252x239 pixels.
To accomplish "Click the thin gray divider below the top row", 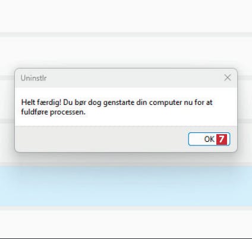I will coord(126,35).
